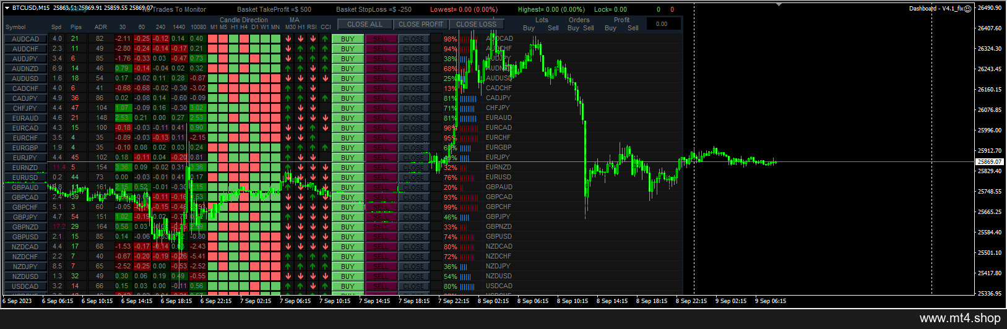The width and height of the screenshot is (1007, 329).
Task: Click the green M1 candle square for CHFJPY
Action: 213,108
